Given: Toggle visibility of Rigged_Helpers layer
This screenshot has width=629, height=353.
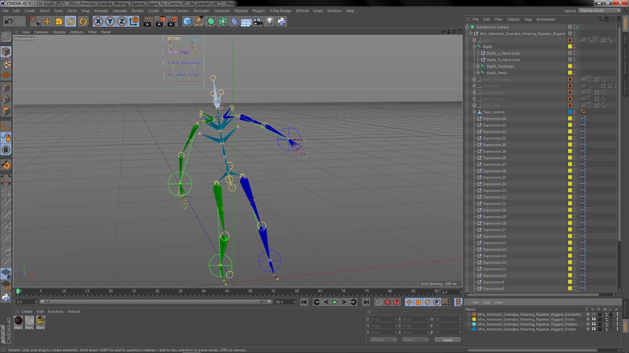Looking at the screenshot, I should [594, 324].
